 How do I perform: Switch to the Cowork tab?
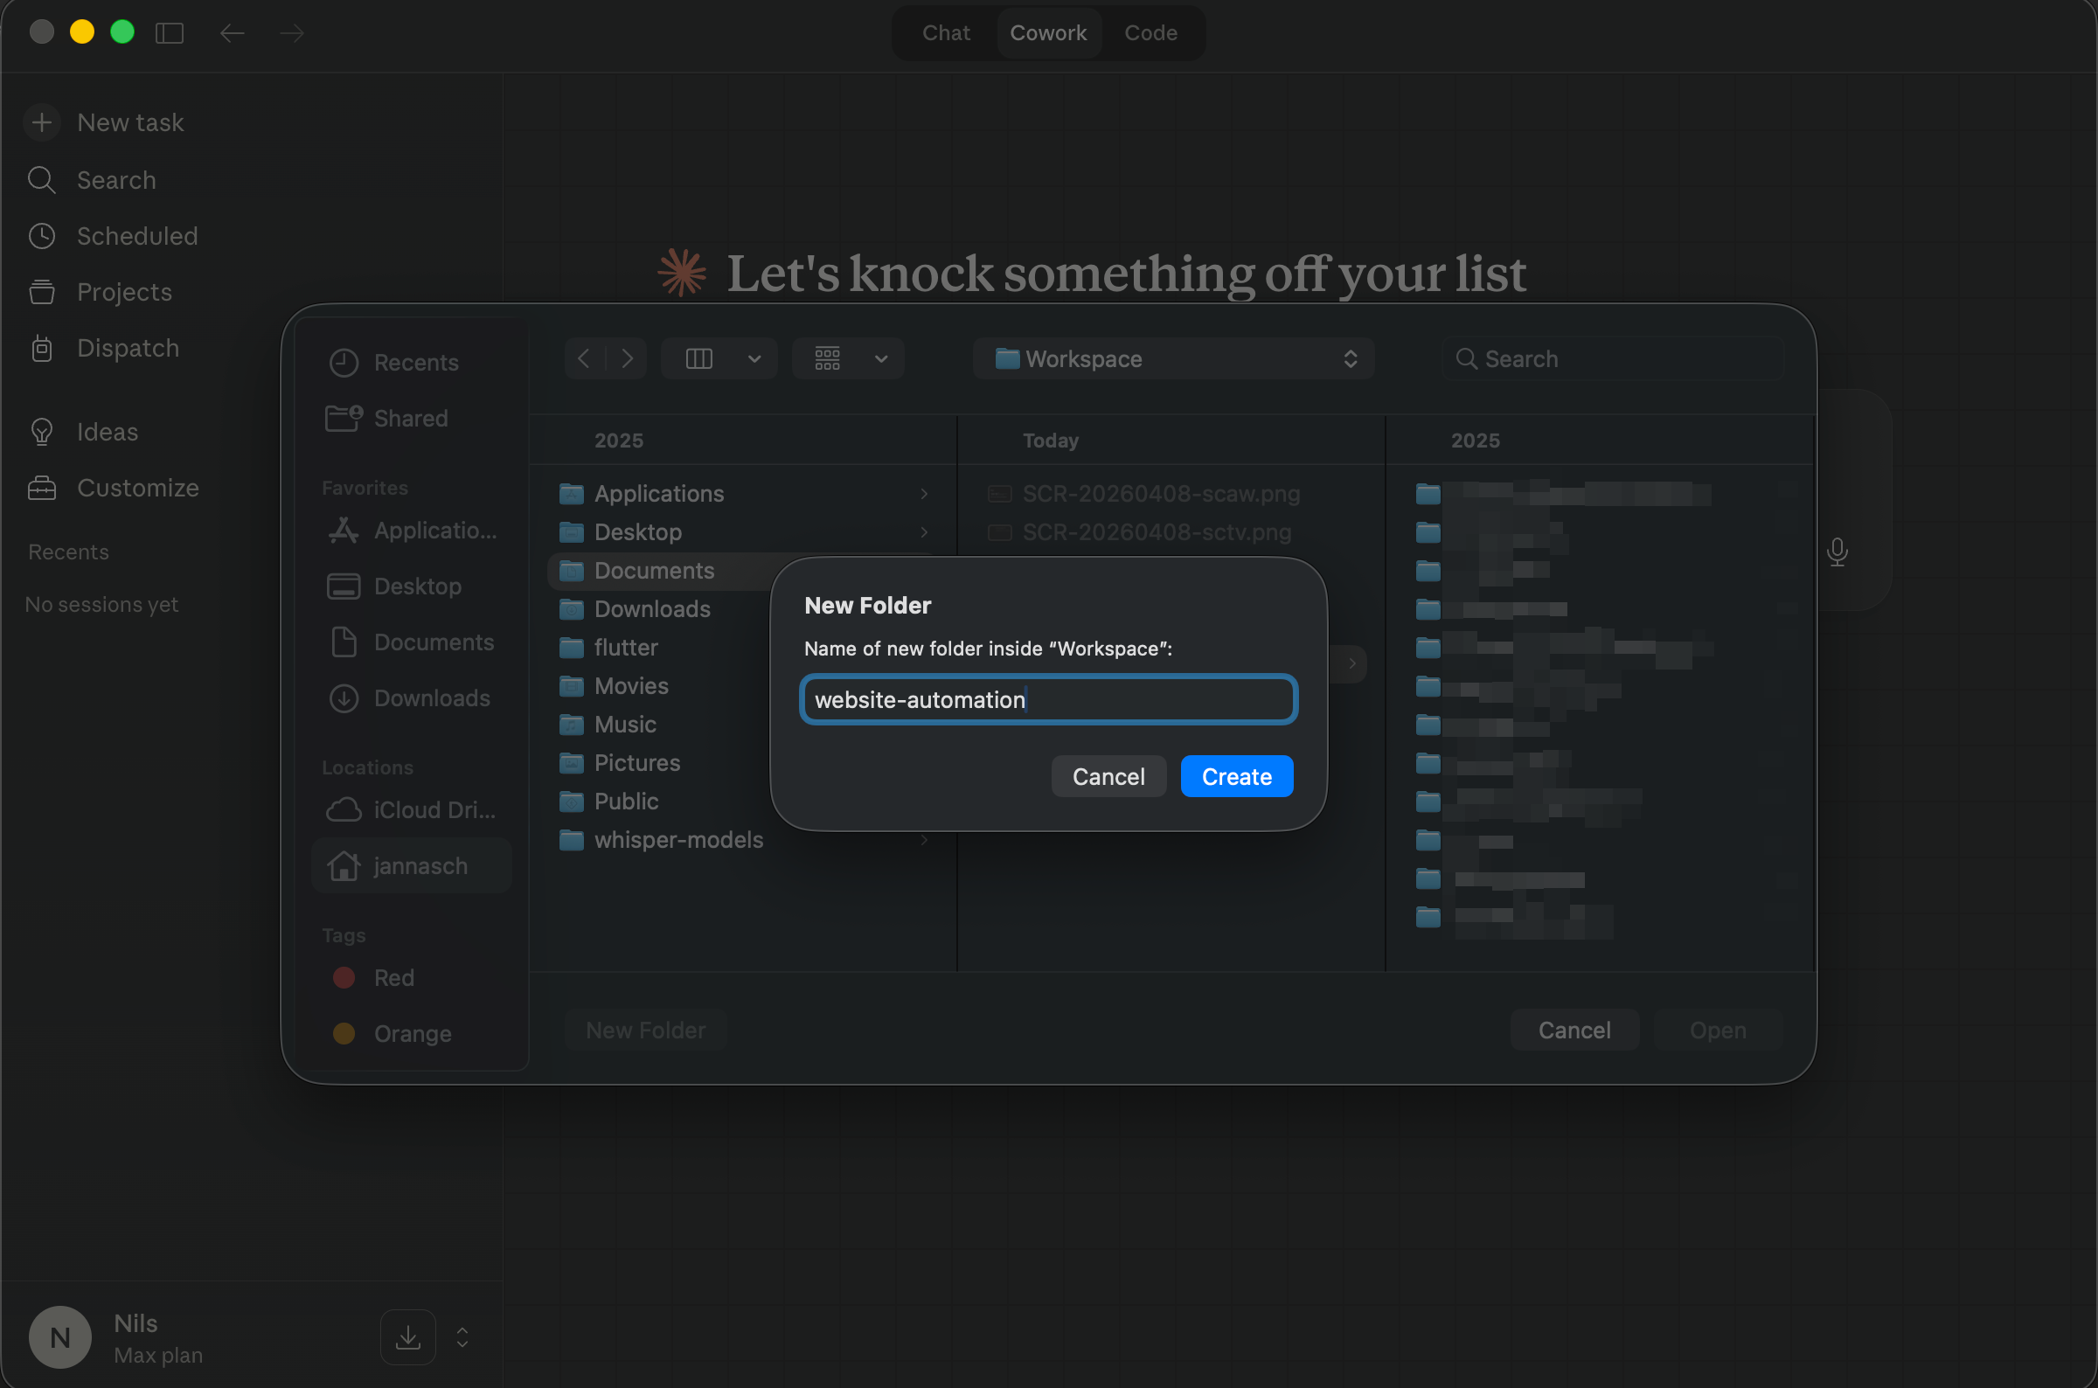[x=1048, y=32]
